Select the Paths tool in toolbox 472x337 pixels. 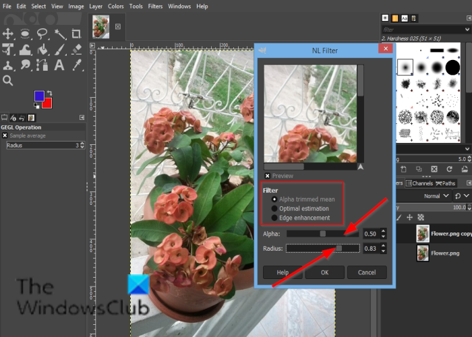pos(42,65)
